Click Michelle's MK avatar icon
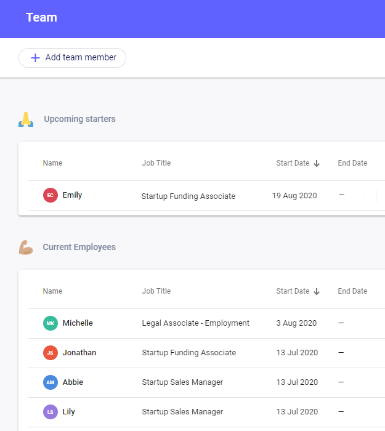The image size is (385, 431). (51, 323)
